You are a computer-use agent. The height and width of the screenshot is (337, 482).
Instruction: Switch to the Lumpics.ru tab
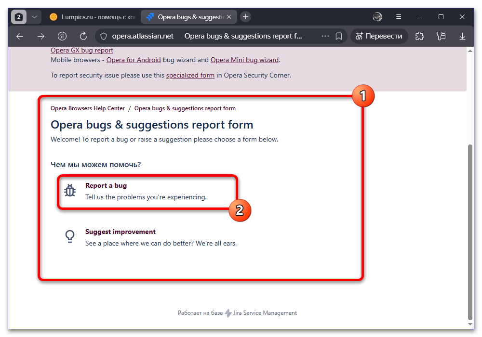[x=92, y=17]
